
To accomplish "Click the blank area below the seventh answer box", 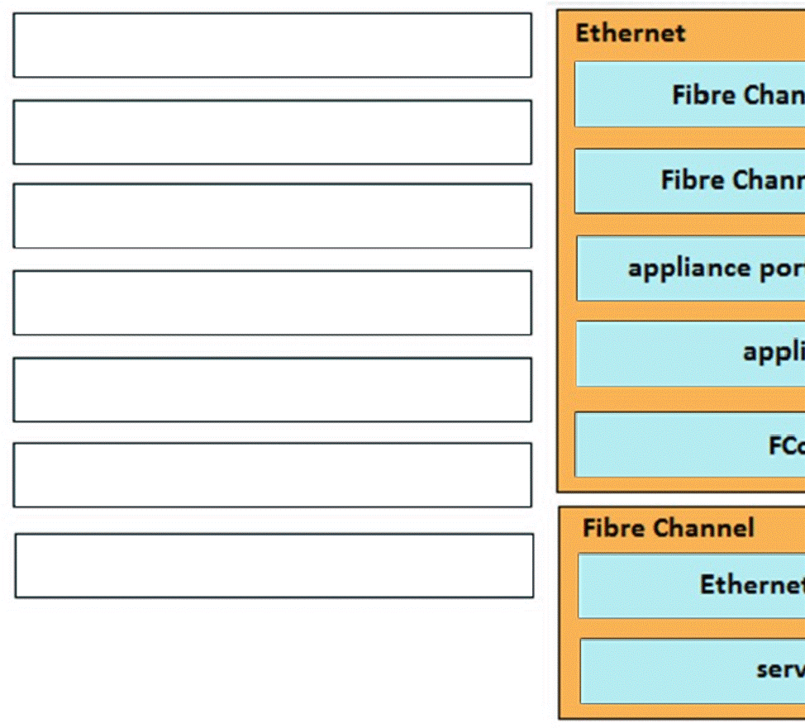I will click(273, 661).
